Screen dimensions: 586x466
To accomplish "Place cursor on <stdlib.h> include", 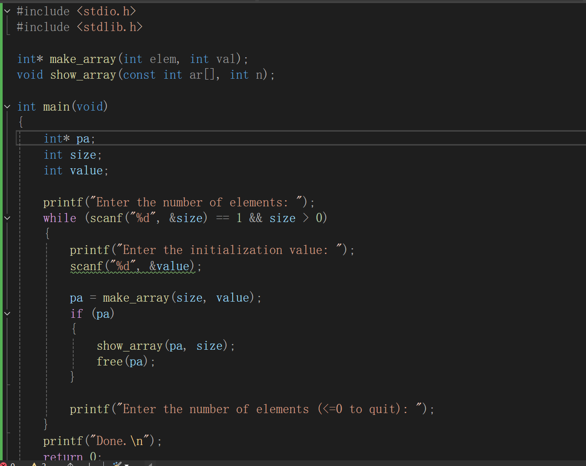I will [x=110, y=27].
